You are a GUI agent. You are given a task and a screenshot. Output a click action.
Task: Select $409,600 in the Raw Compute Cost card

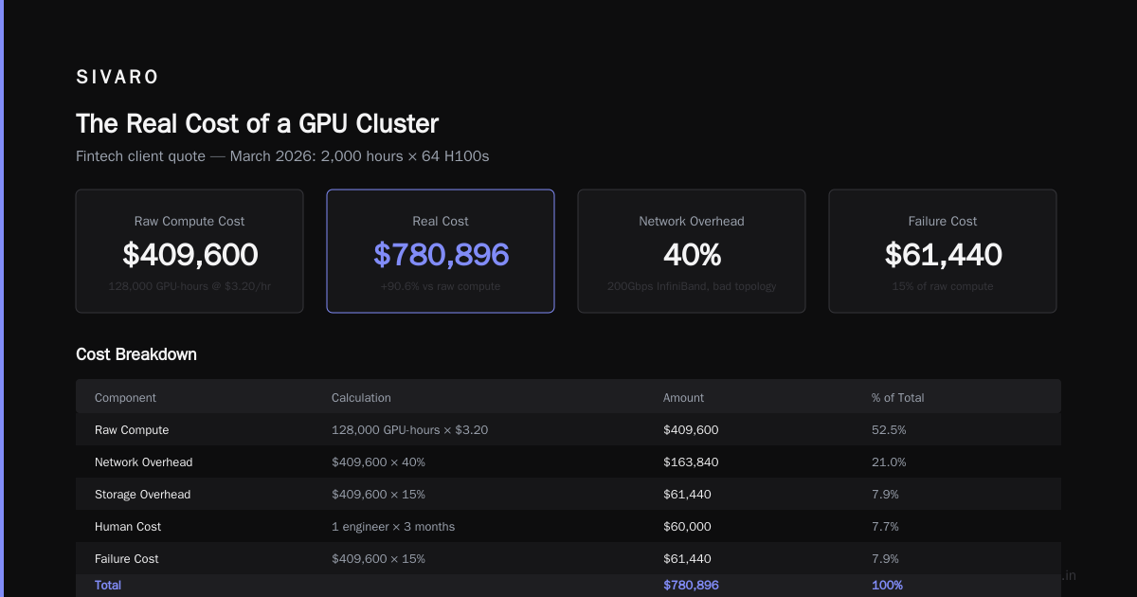(189, 254)
